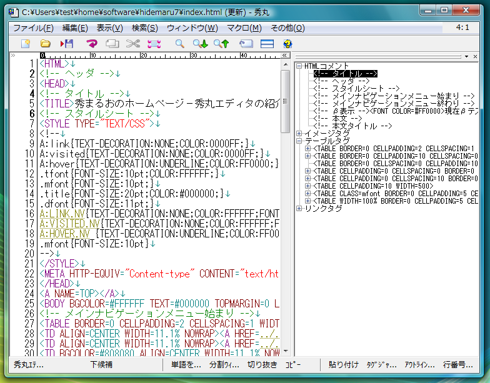Expand the TABLE CLASS=mfont node
Screen dimensions: 490x383
(307, 194)
